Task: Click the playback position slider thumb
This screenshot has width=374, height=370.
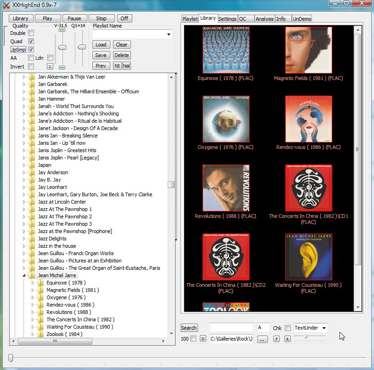Action: [x=11, y=358]
